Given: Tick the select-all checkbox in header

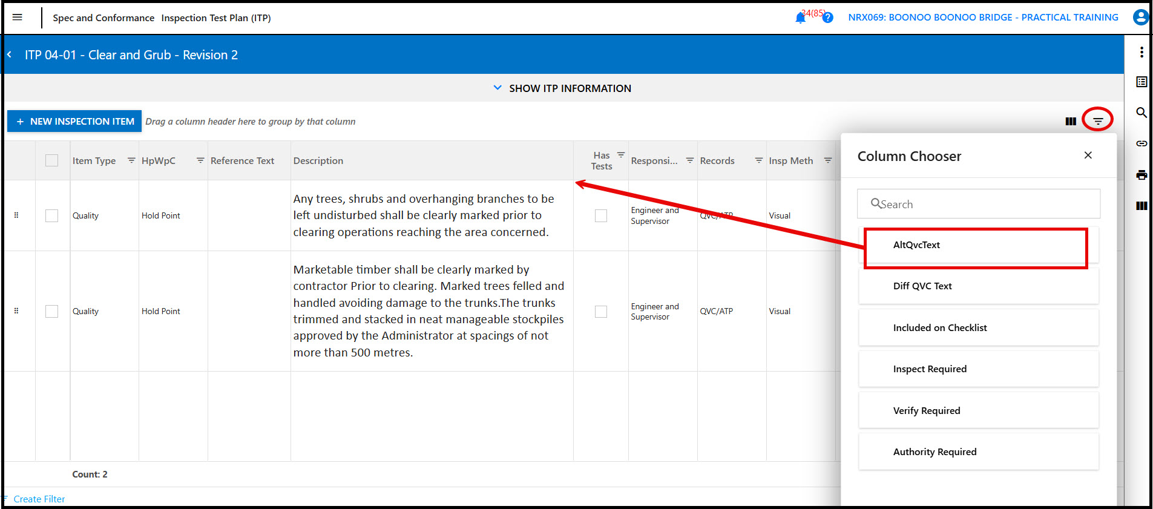Looking at the screenshot, I should (52, 160).
